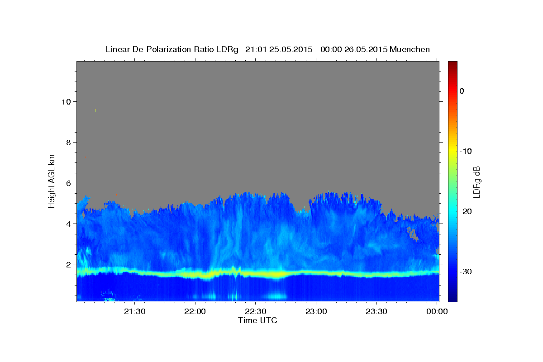Click the small yellow speck near 9.5 km height
The height and width of the screenshot is (362, 543).
click(x=95, y=110)
